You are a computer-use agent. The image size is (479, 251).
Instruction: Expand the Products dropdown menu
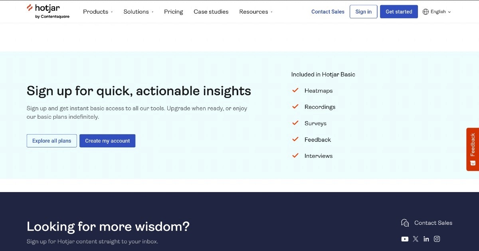coord(98,12)
